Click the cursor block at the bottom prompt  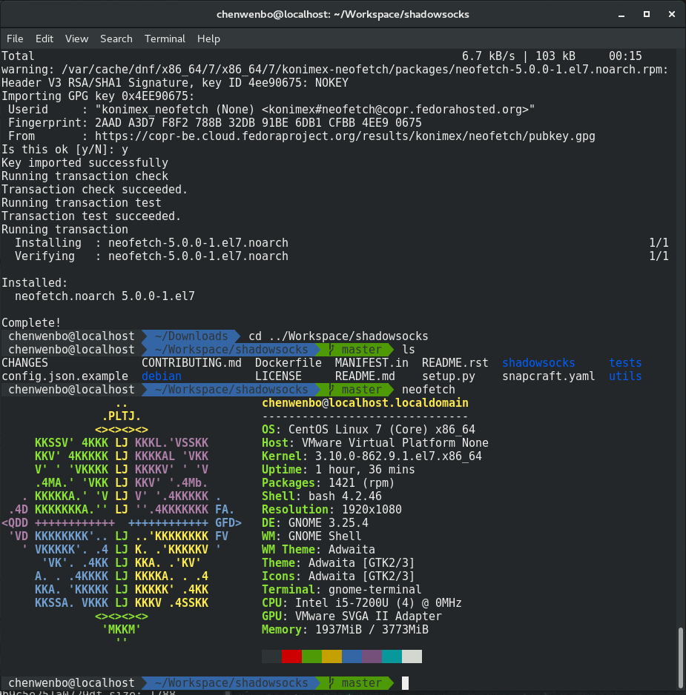pos(405,683)
